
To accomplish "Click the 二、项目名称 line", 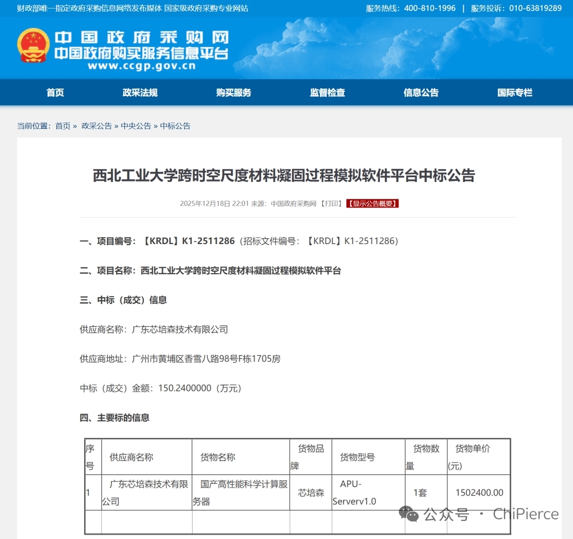I will point(210,271).
